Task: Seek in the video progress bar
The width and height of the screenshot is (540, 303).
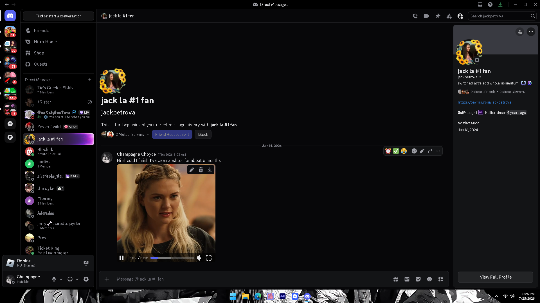Action: [x=172, y=258]
